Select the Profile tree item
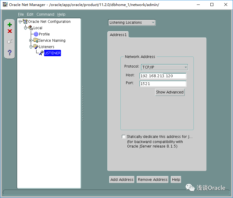This screenshot has width=233, height=198. point(44,34)
